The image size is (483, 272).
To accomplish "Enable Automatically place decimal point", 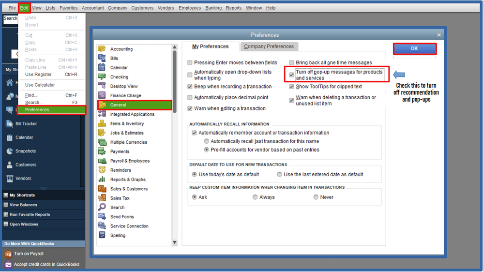I will (190, 97).
